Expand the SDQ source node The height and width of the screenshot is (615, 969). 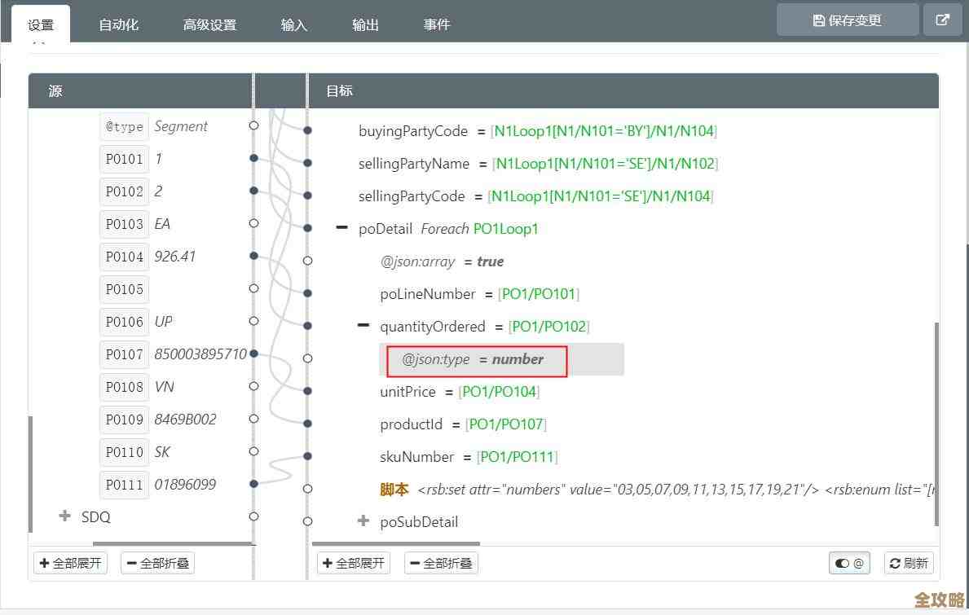[65, 516]
